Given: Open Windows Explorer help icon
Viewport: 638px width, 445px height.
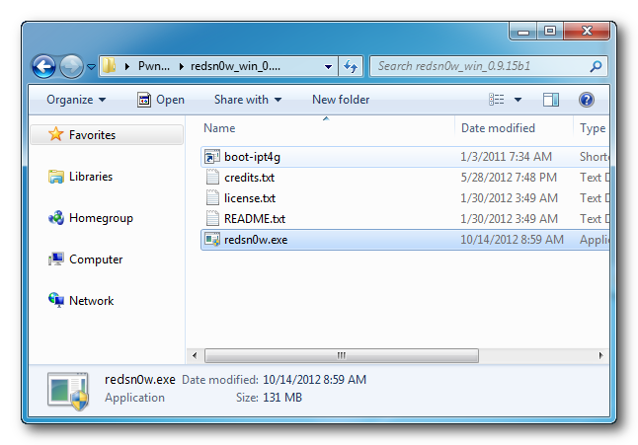Looking at the screenshot, I should click(x=586, y=100).
